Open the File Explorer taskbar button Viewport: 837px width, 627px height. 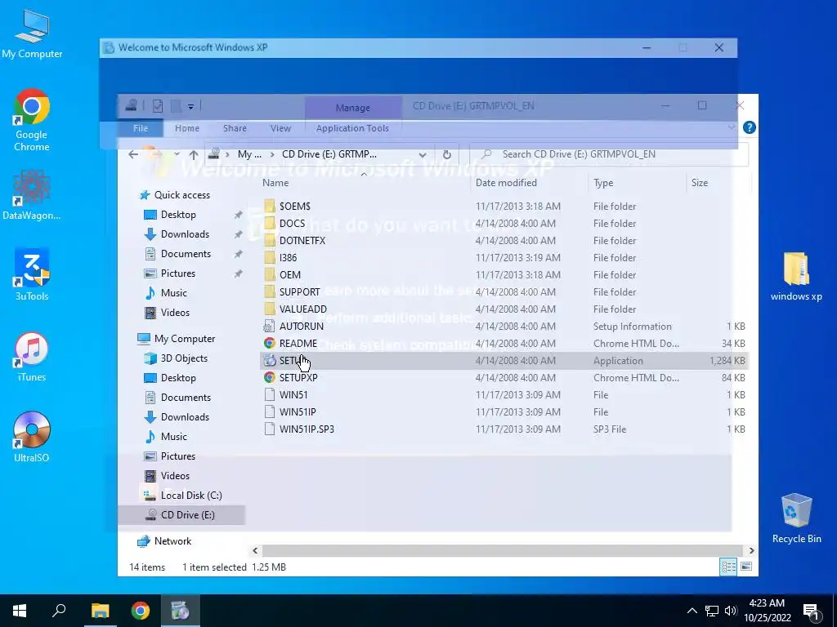(x=100, y=611)
